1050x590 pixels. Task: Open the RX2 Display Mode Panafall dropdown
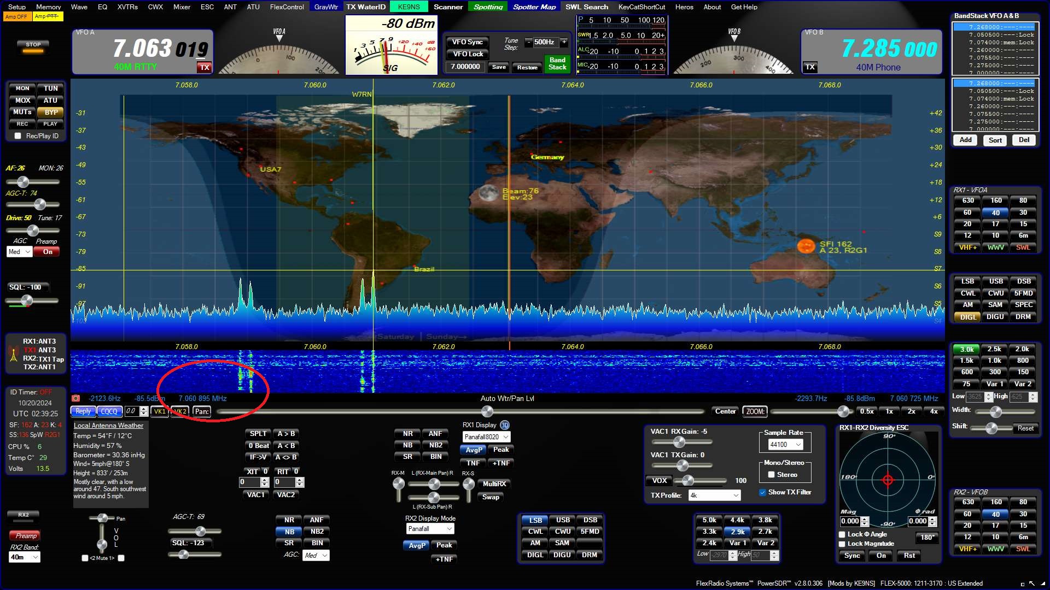(430, 529)
